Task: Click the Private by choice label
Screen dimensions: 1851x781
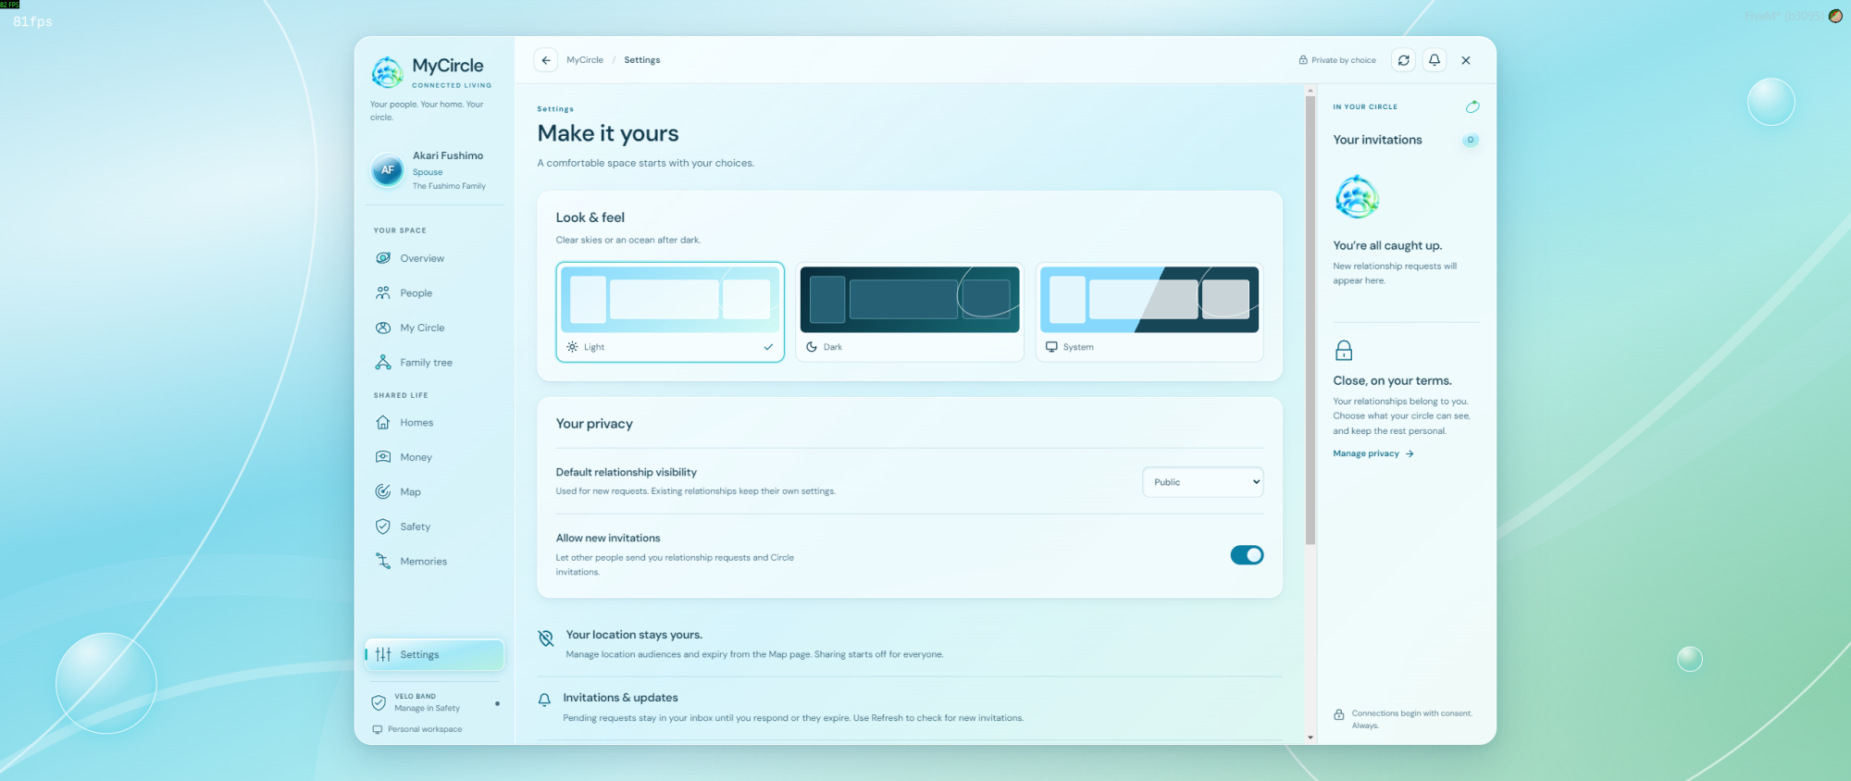Action: pyautogui.click(x=1337, y=60)
